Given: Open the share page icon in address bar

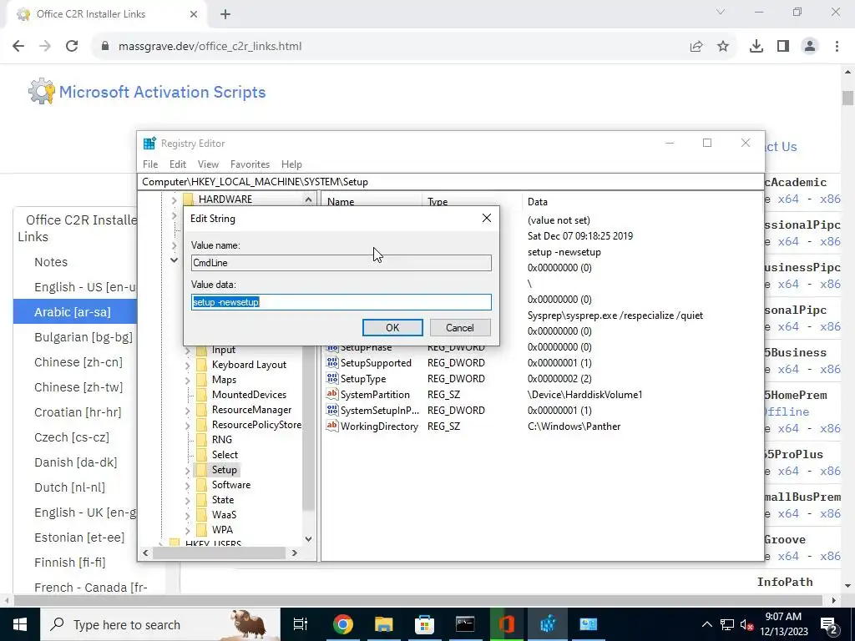Looking at the screenshot, I should click(x=696, y=47).
